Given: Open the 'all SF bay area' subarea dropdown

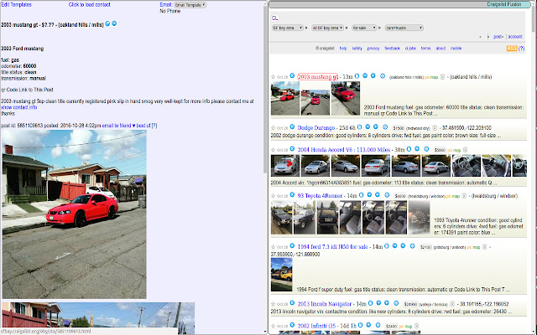Looking at the screenshot, I should coord(328,28).
